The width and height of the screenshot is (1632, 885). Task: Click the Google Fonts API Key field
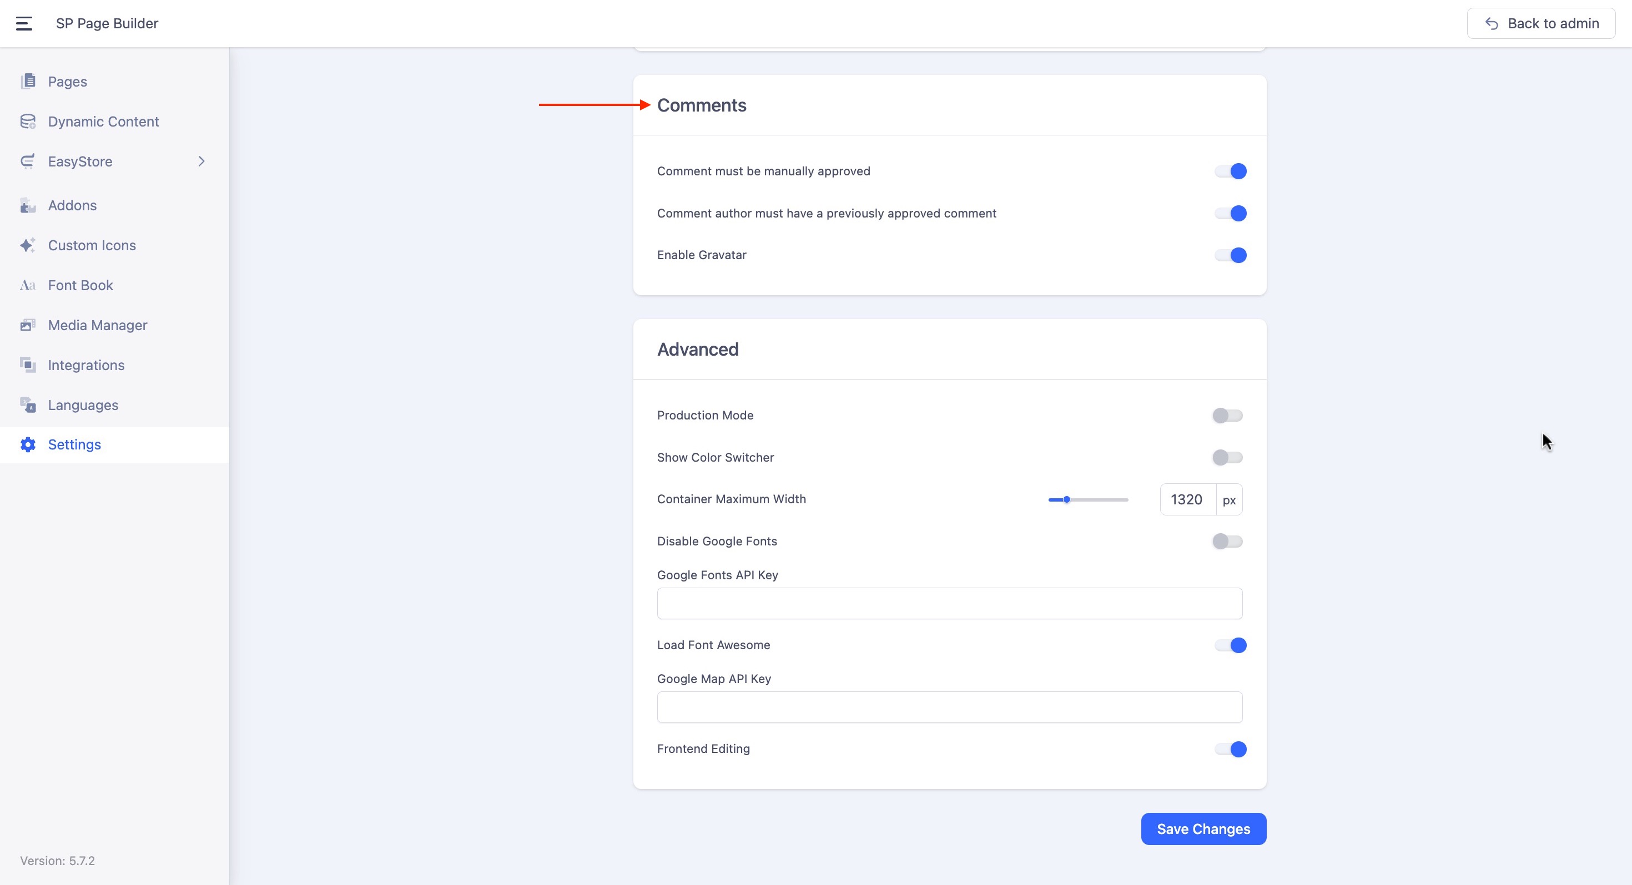tap(949, 603)
